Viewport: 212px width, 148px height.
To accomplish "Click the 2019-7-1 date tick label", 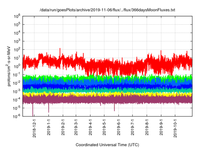I will (x=132, y=127).
